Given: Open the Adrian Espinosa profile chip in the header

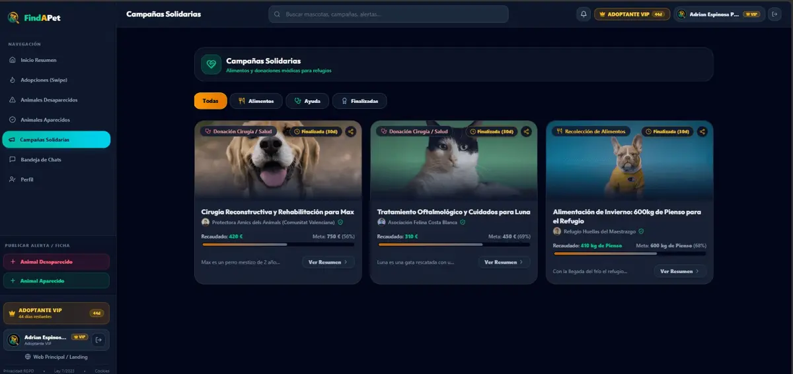Looking at the screenshot, I should tap(719, 14).
